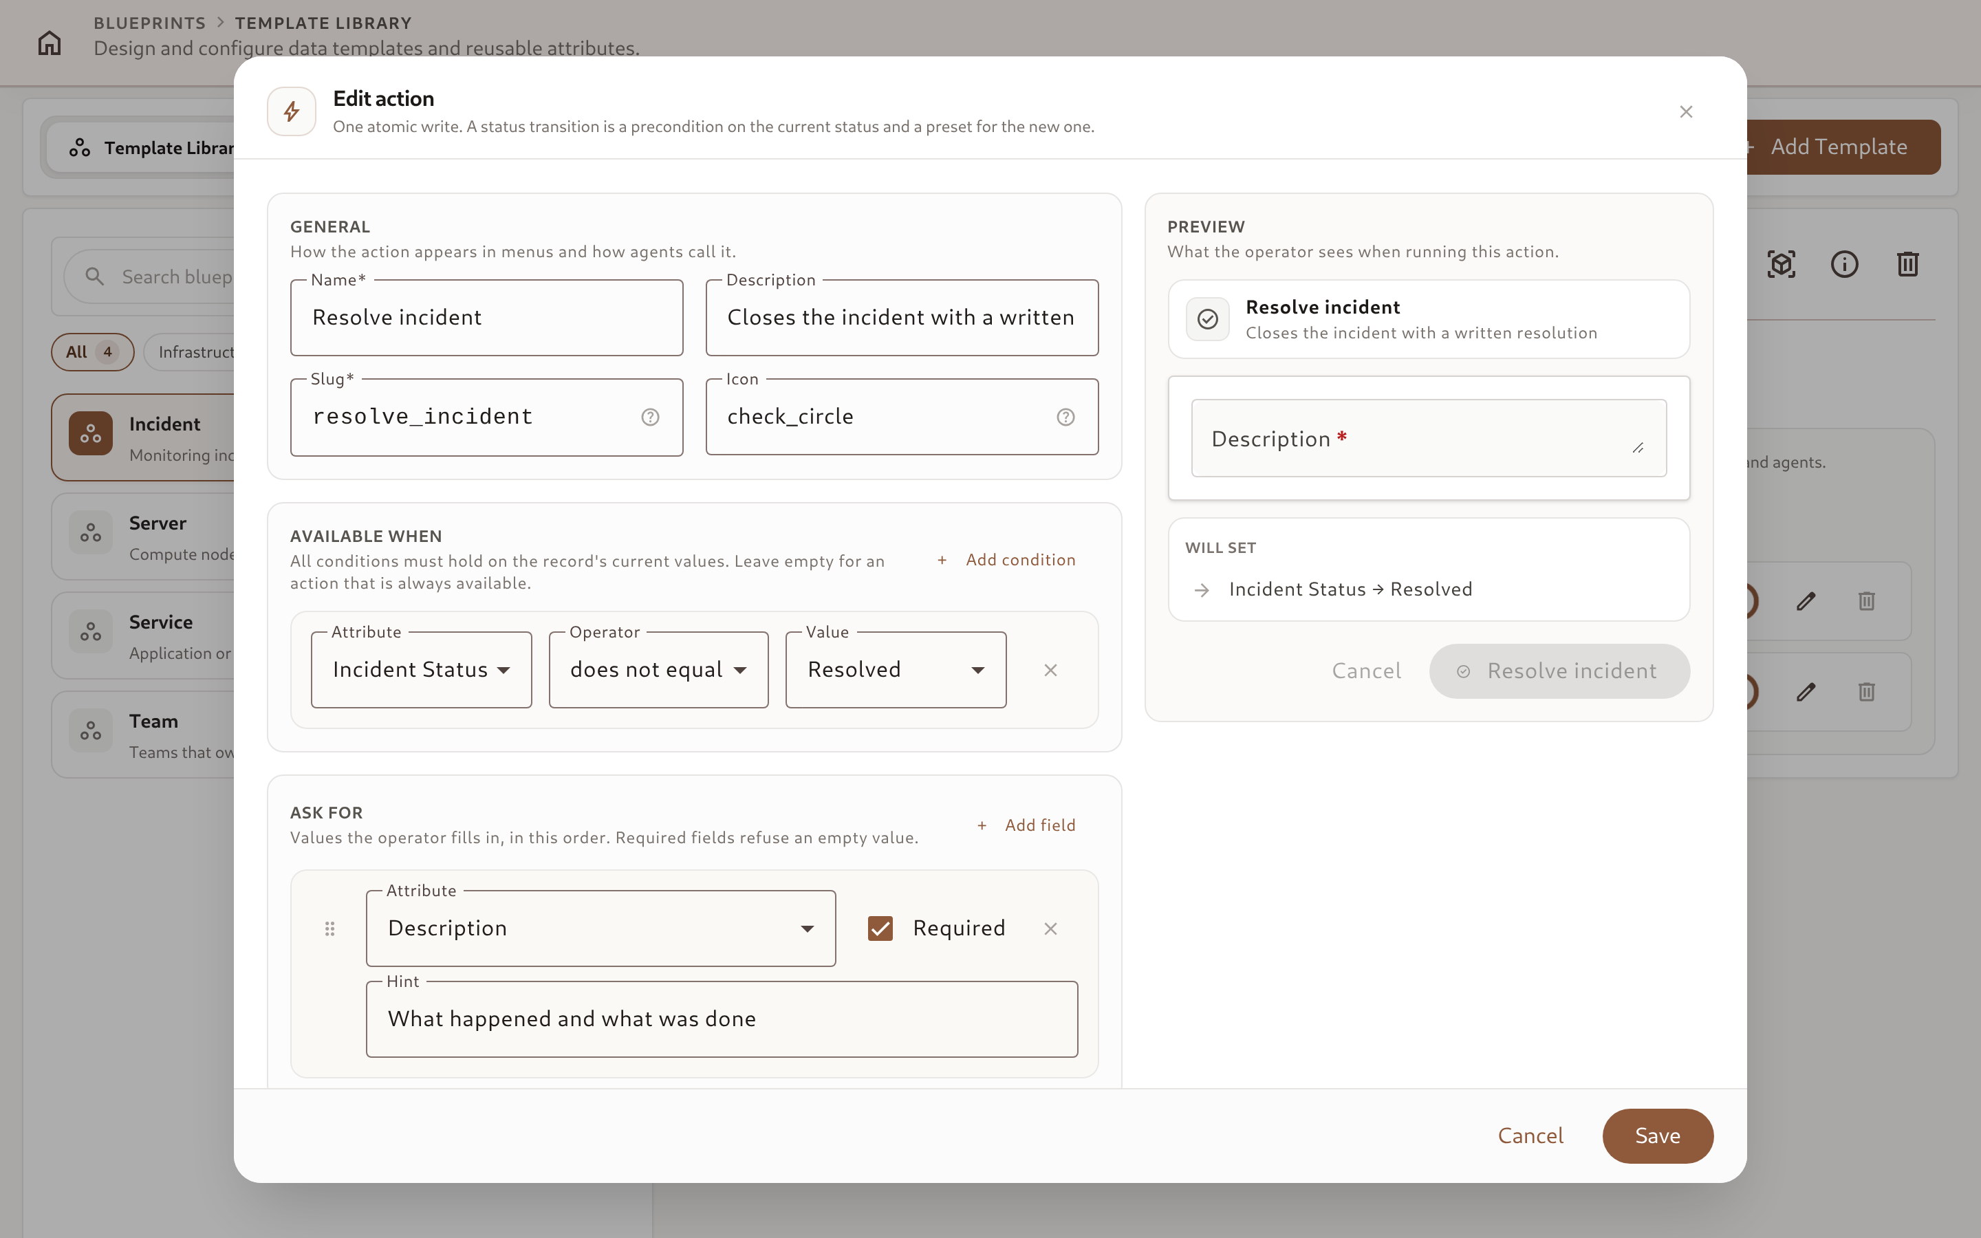Click the Slug input field
Image resolution: width=1981 pixels, height=1238 pixels.
pos(486,417)
